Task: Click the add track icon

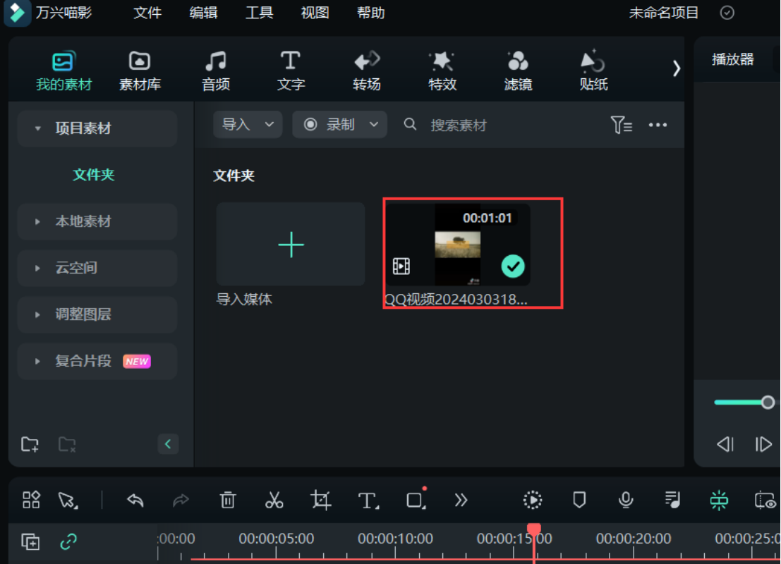Action: [30, 541]
